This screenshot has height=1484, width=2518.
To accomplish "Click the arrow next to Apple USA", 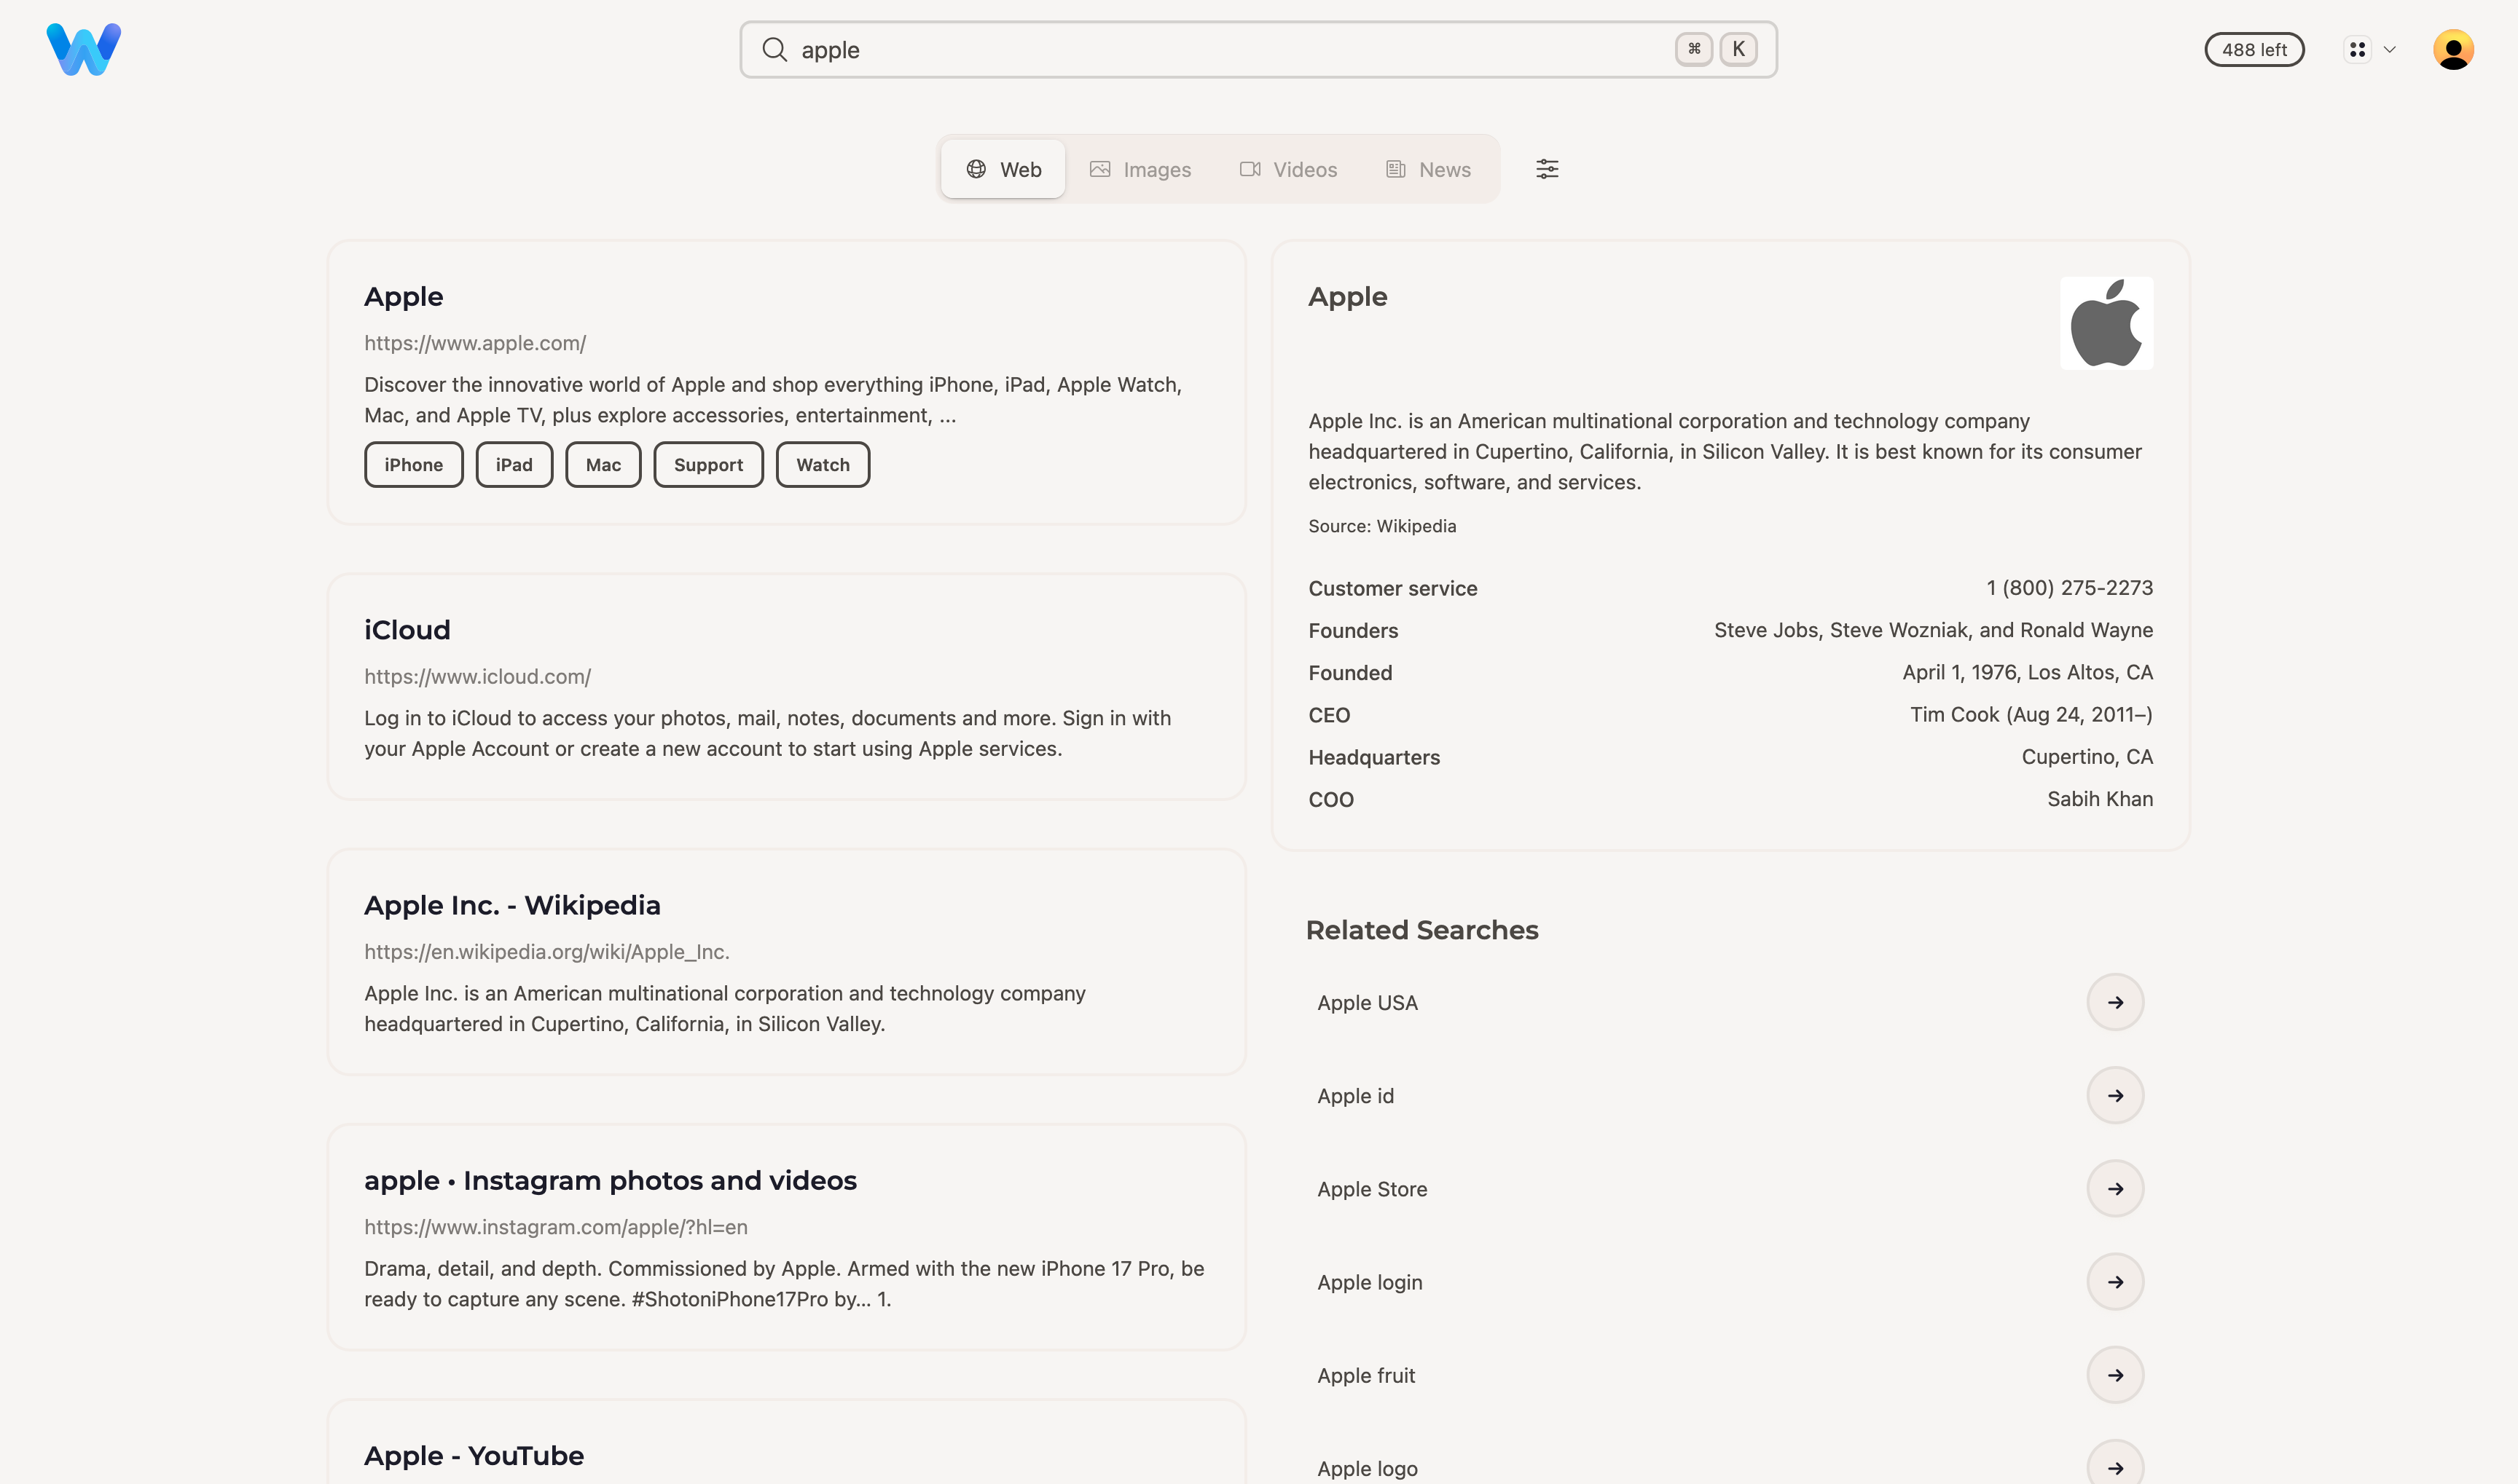I will coord(2115,1002).
